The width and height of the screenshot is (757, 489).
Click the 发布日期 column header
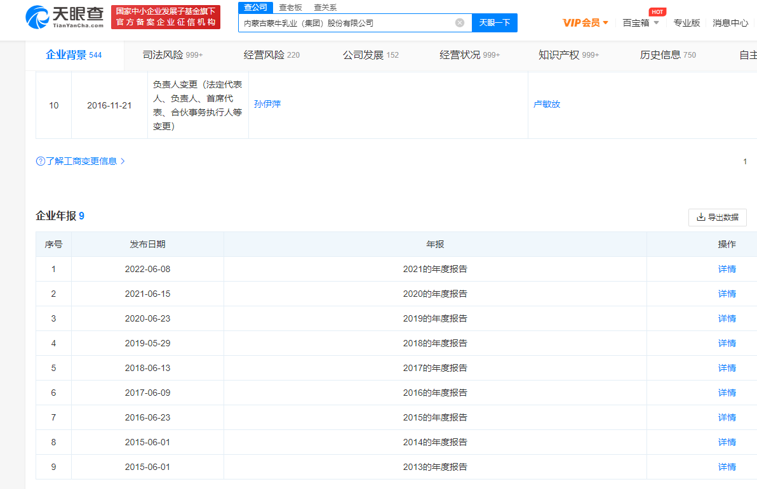tap(148, 245)
